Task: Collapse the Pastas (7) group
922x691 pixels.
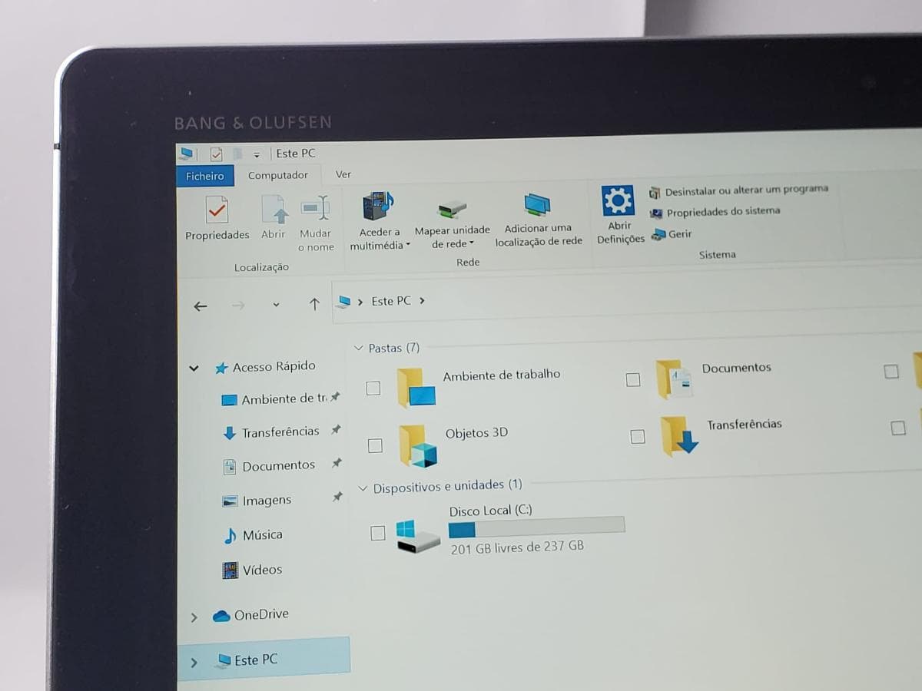Action: (x=358, y=349)
